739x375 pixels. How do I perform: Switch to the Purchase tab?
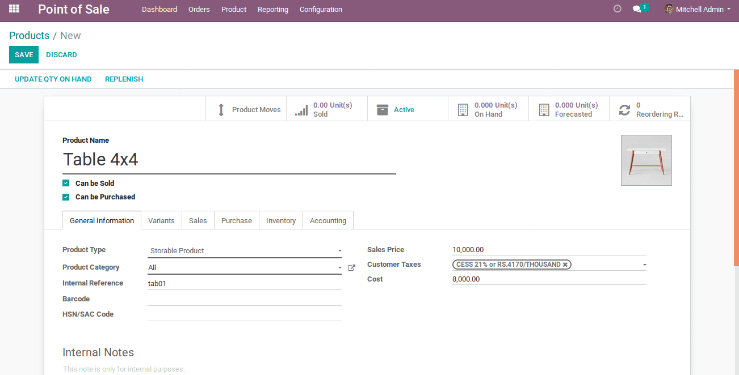point(237,220)
